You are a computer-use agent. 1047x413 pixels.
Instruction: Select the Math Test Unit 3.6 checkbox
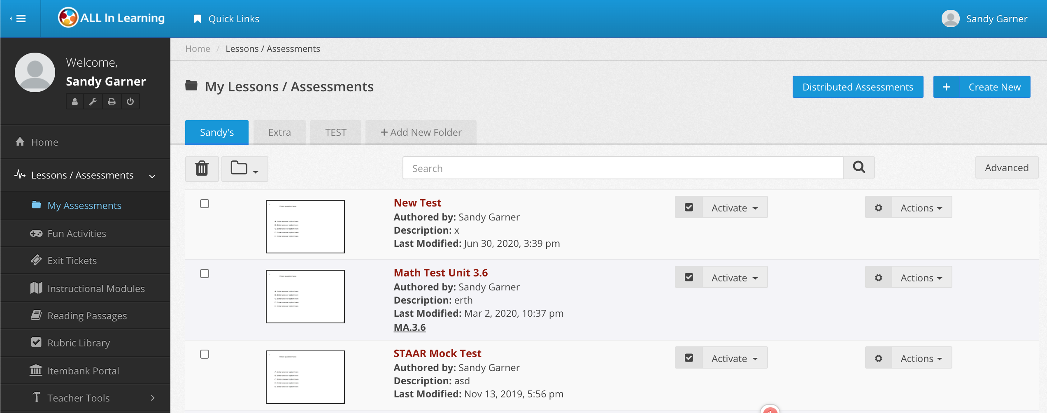tap(205, 274)
